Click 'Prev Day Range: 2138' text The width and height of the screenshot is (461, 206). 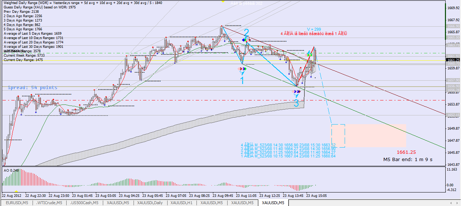(21, 12)
